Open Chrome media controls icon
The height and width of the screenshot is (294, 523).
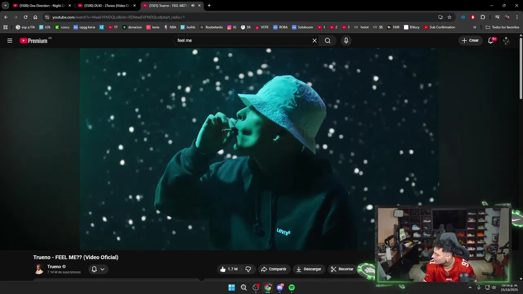[x=497, y=17]
